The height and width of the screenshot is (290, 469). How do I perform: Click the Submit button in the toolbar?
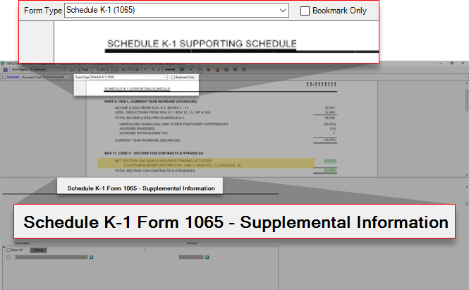pos(170,69)
